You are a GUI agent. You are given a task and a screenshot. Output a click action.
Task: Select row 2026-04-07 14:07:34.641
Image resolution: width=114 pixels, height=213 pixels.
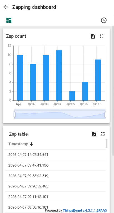click(55, 155)
